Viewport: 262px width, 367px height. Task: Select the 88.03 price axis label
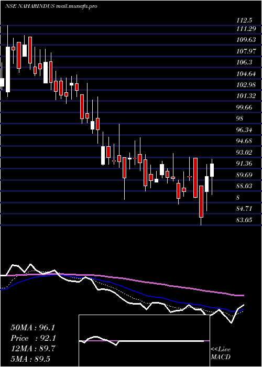(x=245, y=186)
